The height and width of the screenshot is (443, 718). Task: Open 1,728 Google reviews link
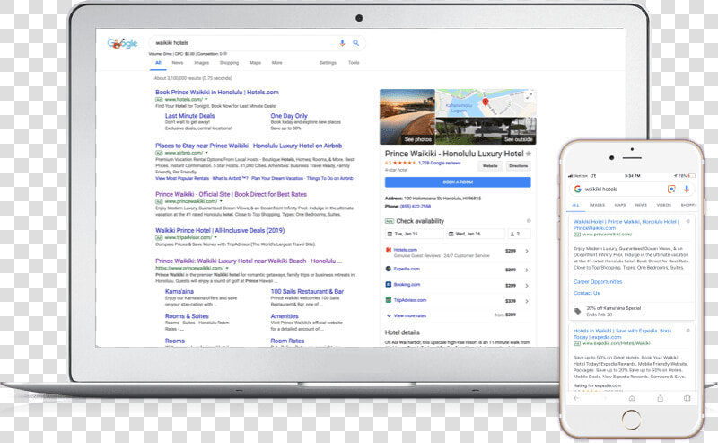[440, 163]
